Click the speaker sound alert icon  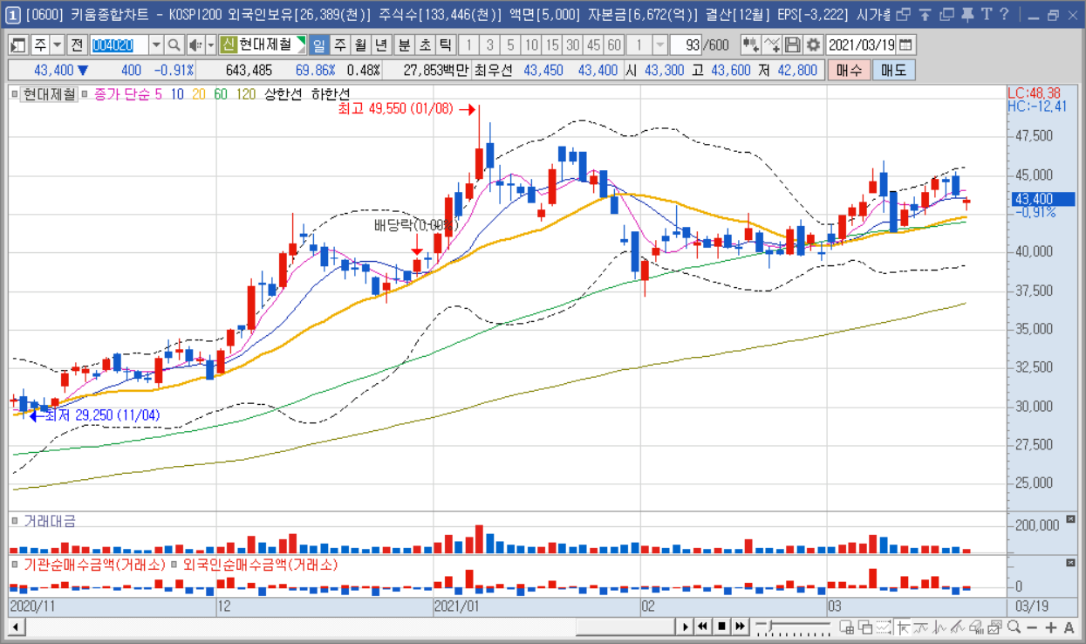(195, 45)
